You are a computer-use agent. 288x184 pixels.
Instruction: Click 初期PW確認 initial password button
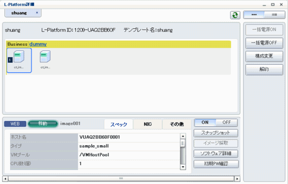click(216, 164)
